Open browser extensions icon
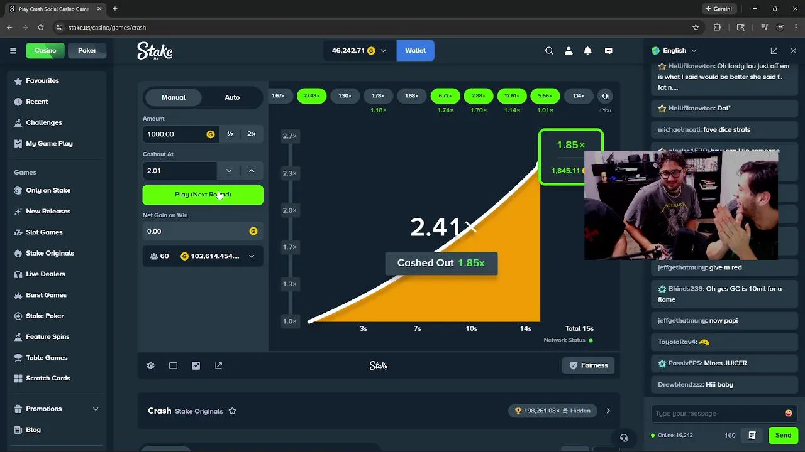 [717, 28]
